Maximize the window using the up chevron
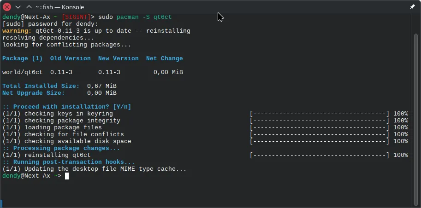421x208 pixels. tap(28, 7)
